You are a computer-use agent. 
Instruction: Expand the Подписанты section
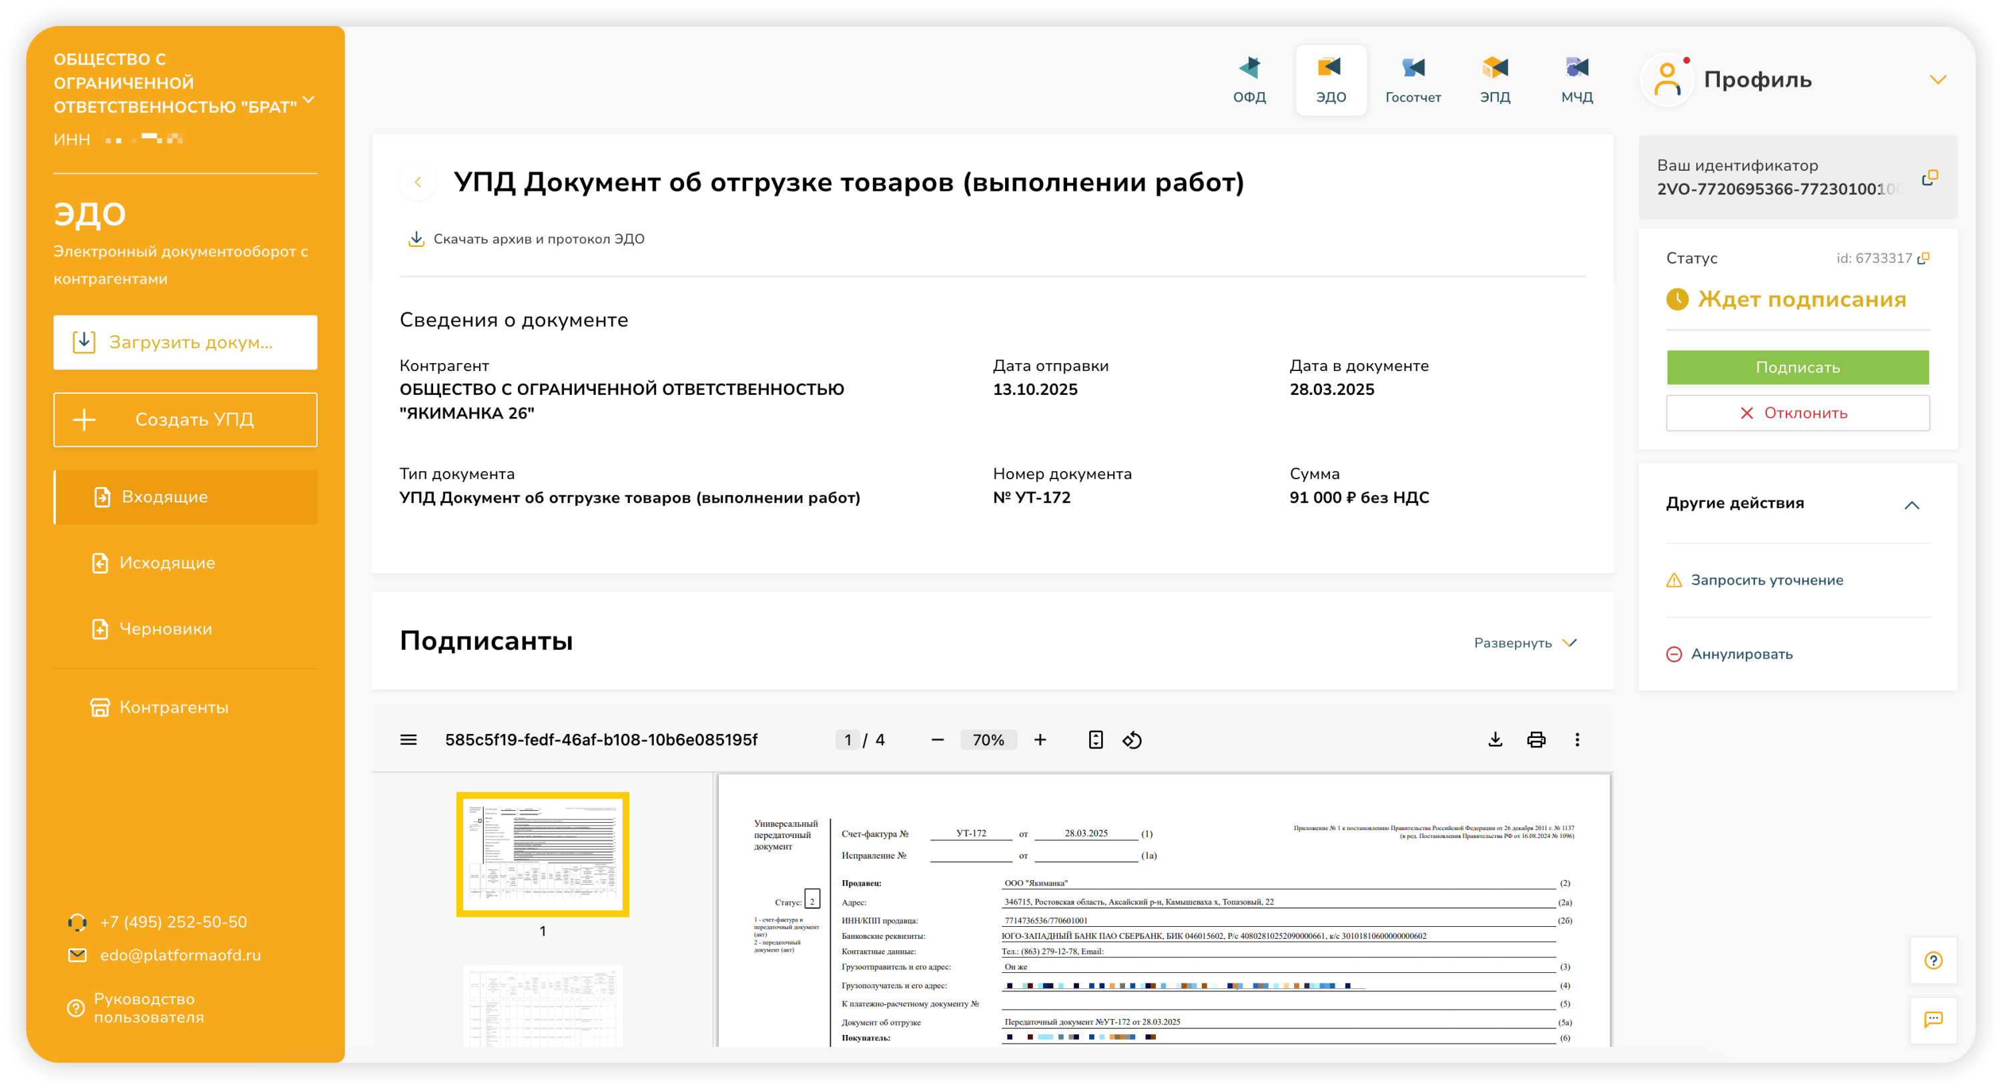point(1525,643)
